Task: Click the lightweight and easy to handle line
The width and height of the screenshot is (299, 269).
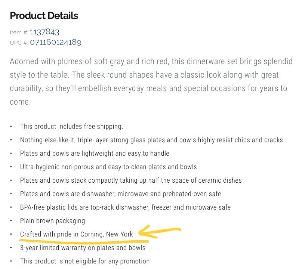Action: [x=95, y=154]
